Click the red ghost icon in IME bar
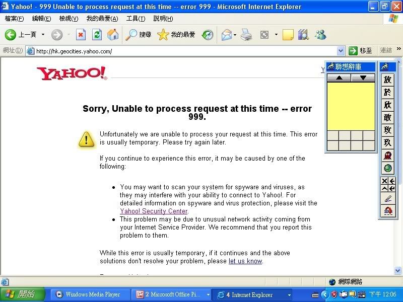Viewport: 403px width, 302px height. [387, 156]
